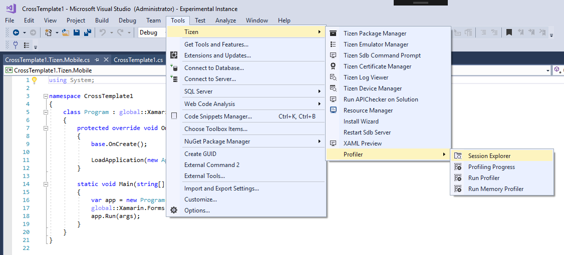Click the plug connect icon in toolbar
The height and width of the screenshot is (255, 564).
pos(16,45)
